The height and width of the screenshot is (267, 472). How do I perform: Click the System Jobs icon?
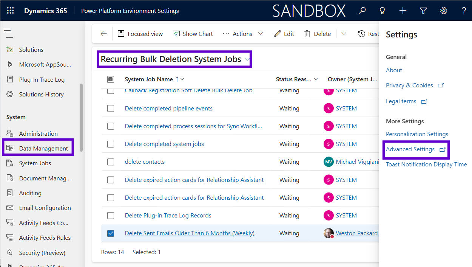(11, 163)
